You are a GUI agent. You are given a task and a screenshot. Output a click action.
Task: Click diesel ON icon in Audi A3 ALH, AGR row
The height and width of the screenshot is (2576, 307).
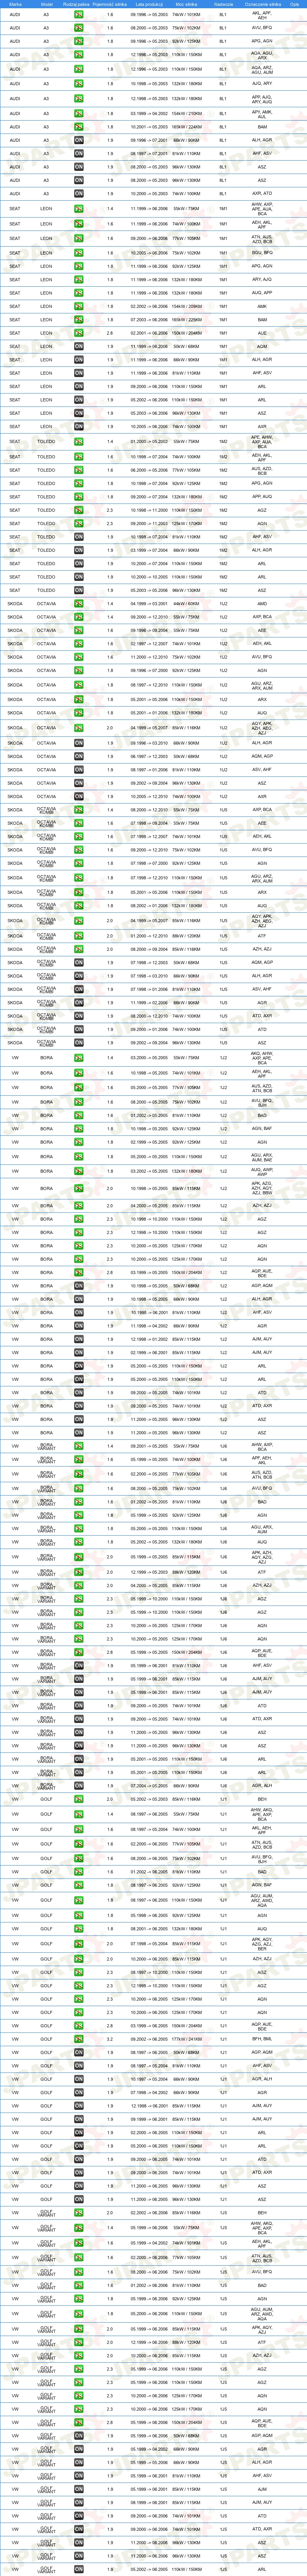(x=78, y=141)
